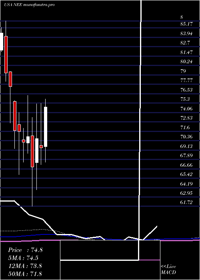The width and height of the screenshot is (200, 280).
Task: Select the 64.19 price axis label
Action: (186, 184)
